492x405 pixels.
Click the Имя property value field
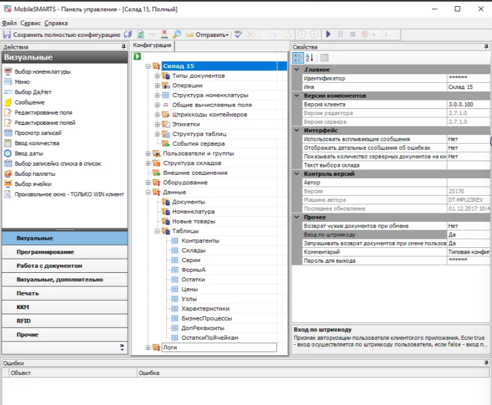[468, 87]
